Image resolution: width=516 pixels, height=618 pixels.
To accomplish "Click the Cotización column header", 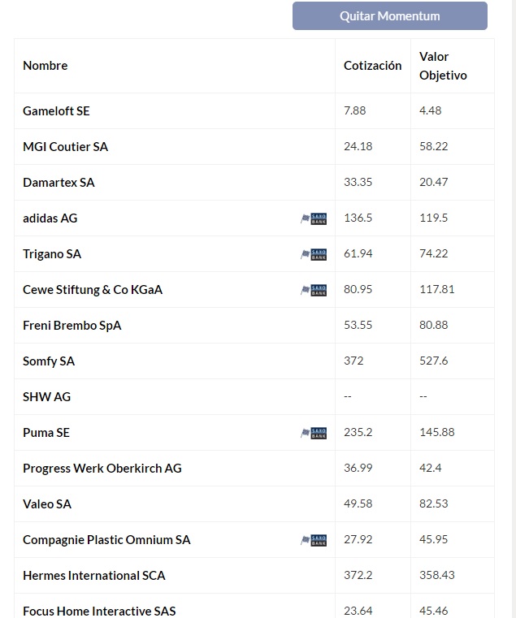I will point(372,66).
